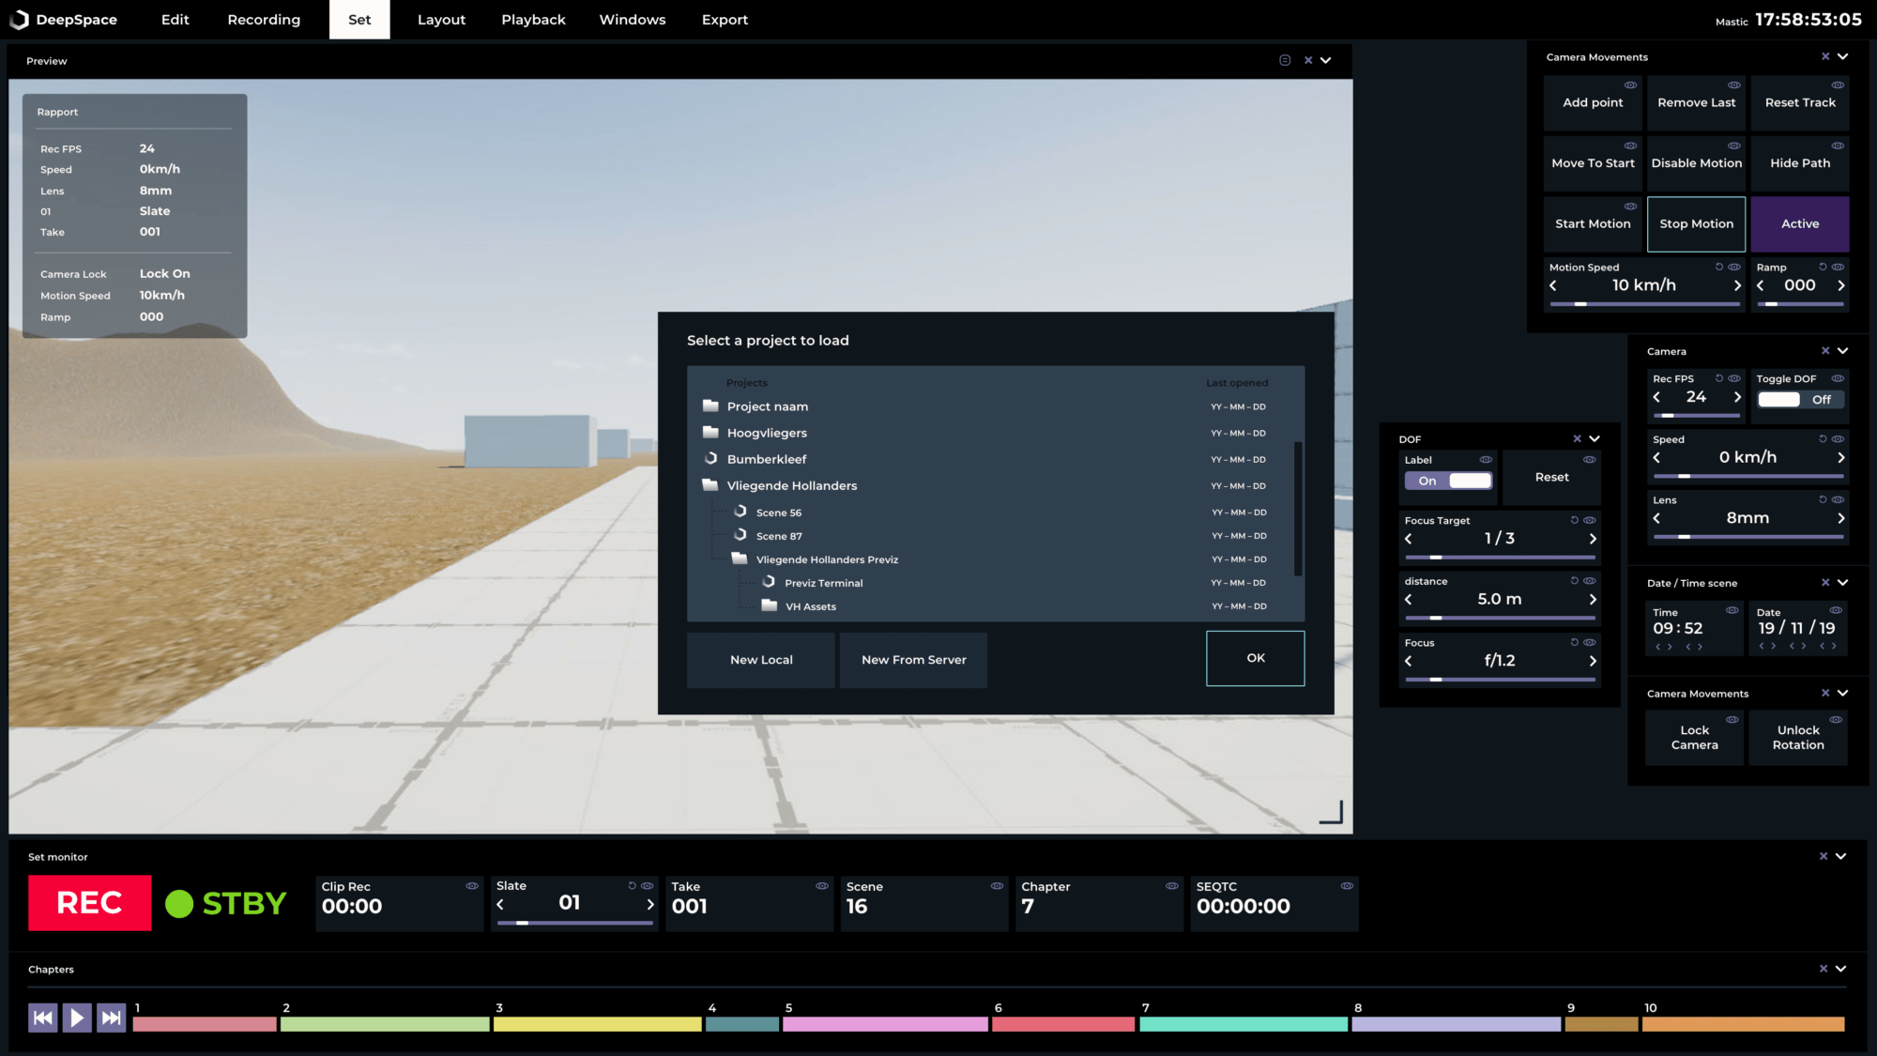Open Preview panel options circle icon
This screenshot has height=1056, width=1877.
point(1285,60)
